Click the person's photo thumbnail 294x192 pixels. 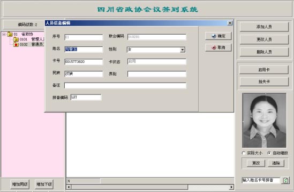pyautogui.click(x=264, y=121)
